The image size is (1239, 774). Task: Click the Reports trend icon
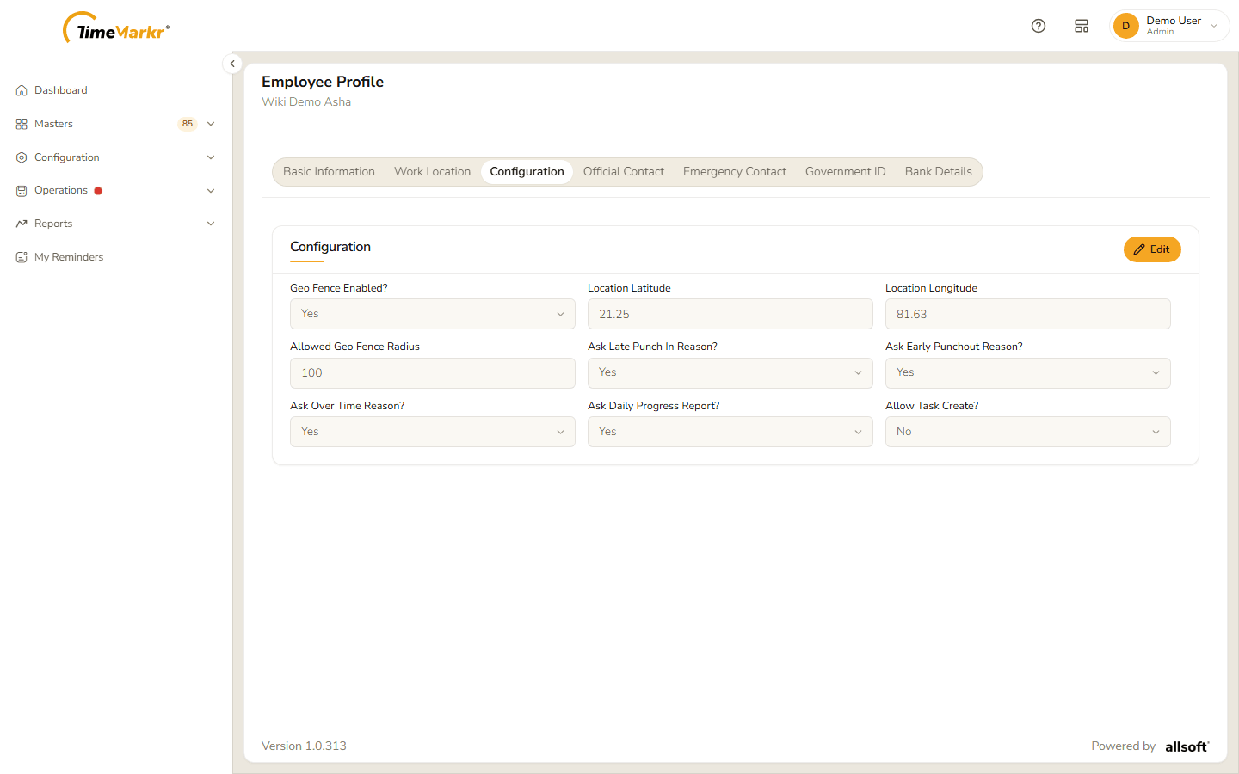[x=22, y=224]
